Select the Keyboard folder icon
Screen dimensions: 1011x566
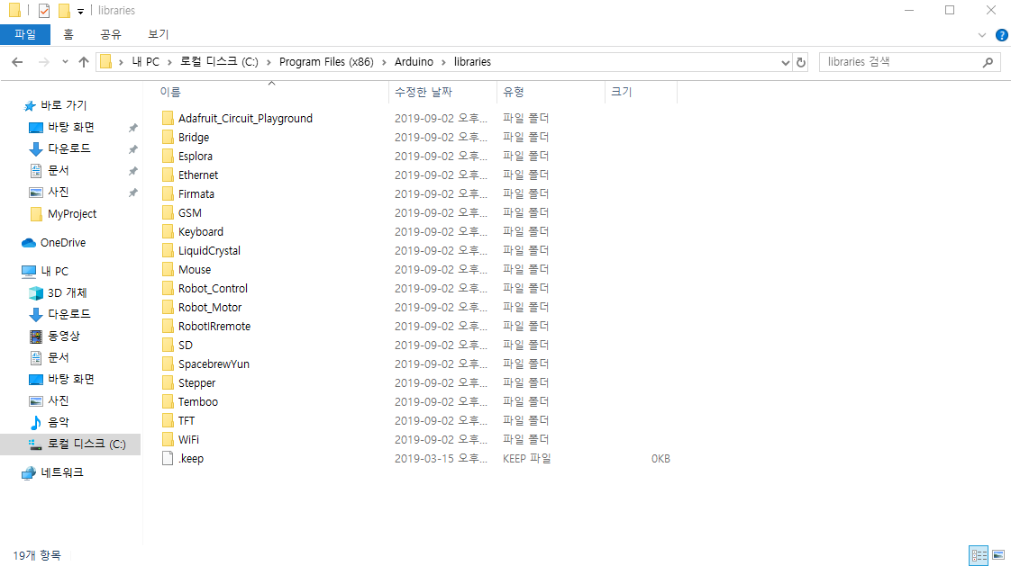[x=168, y=231]
